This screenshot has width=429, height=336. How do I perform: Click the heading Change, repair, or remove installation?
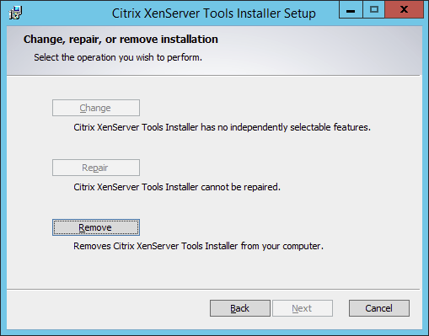pos(121,40)
